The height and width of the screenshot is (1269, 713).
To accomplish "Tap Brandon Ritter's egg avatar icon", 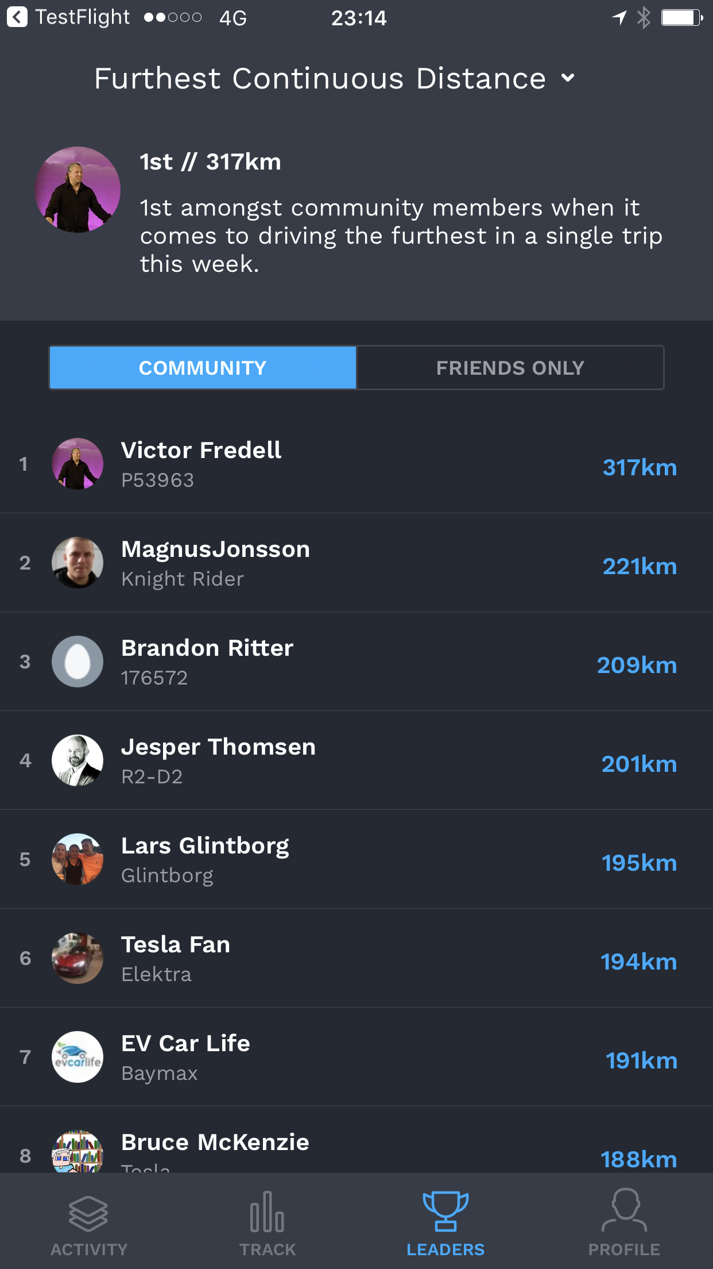I will pos(77,662).
